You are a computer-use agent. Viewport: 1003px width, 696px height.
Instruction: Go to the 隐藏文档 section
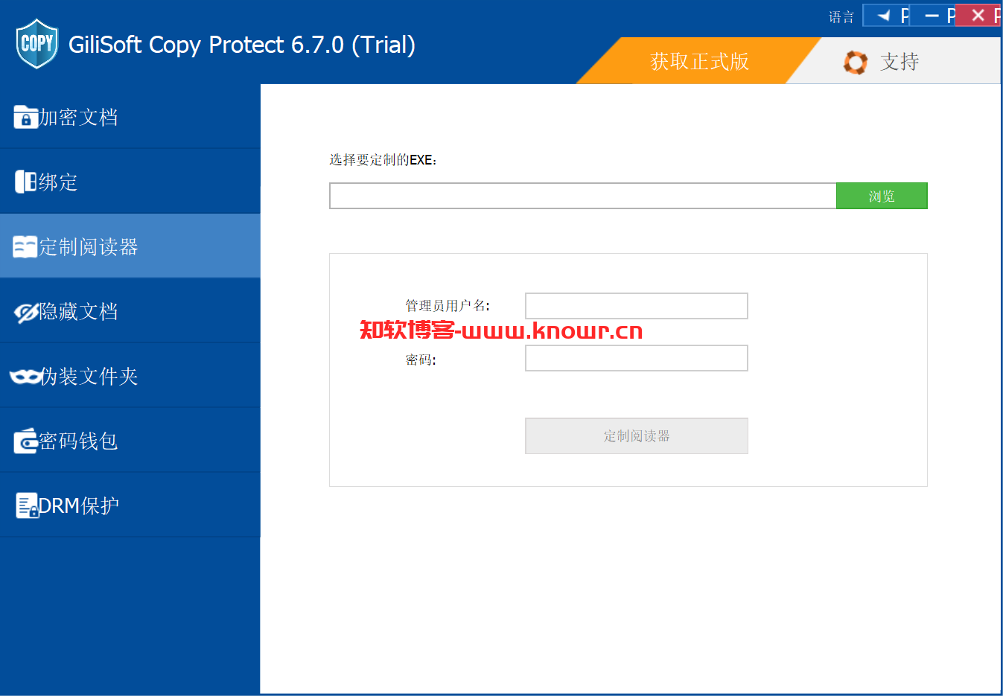(x=130, y=311)
